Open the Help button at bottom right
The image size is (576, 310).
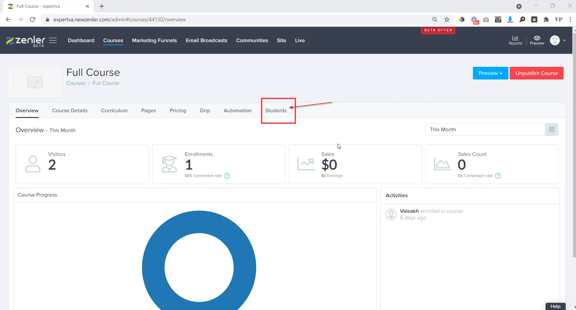555,306
